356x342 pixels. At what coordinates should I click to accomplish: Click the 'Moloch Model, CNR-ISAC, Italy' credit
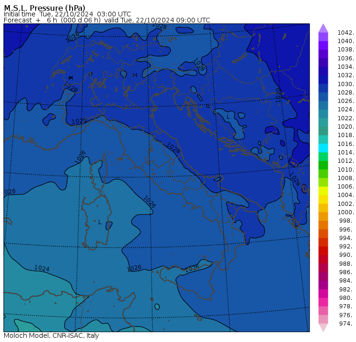tap(52, 335)
